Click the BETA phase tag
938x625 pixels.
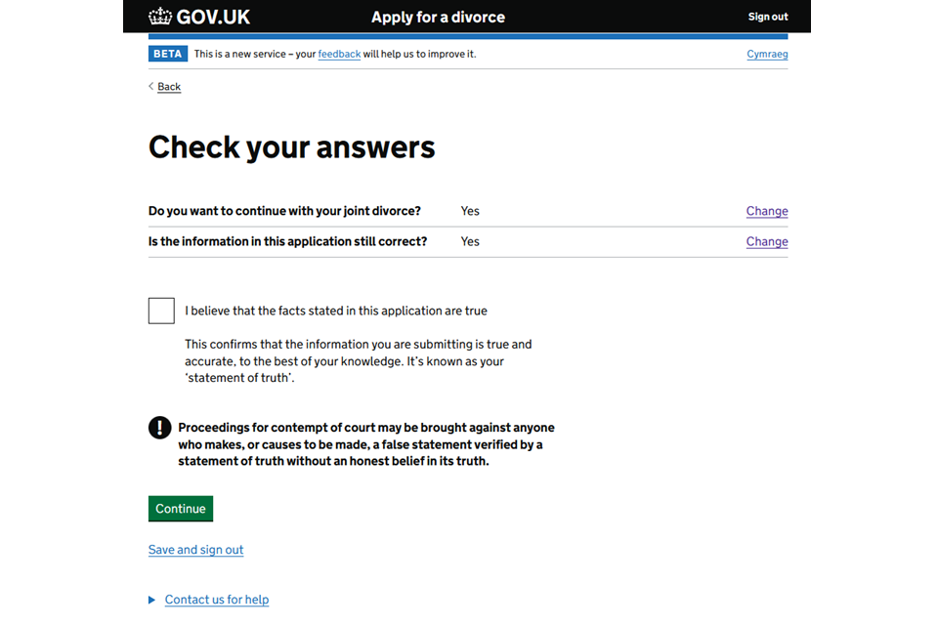pos(167,54)
